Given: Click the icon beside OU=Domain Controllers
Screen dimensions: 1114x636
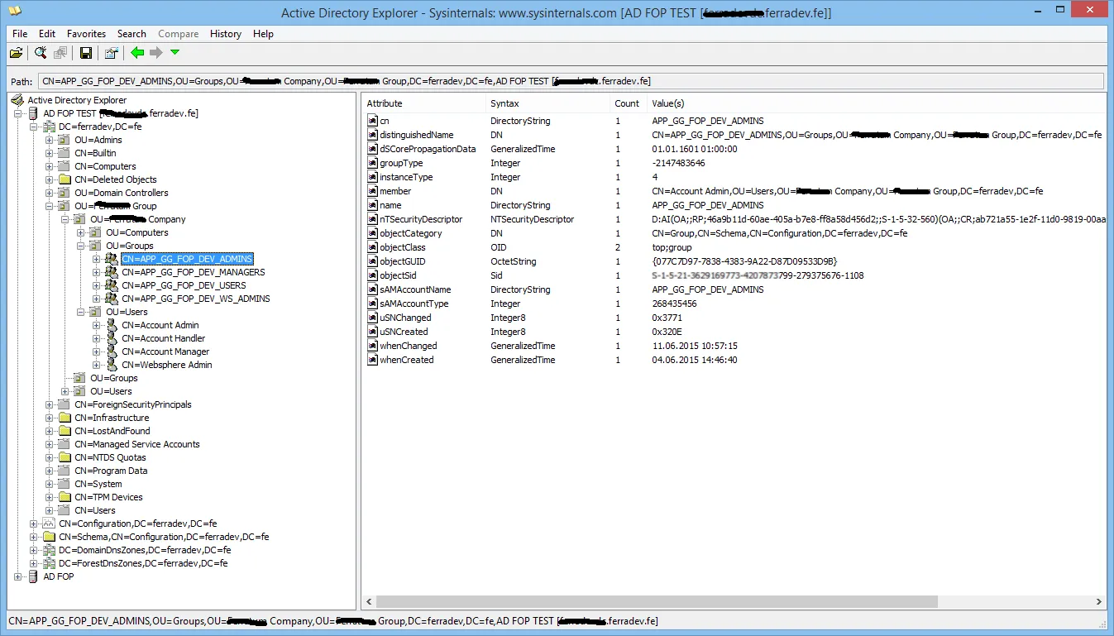Looking at the screenshot, I should click(x=65, y=193).
